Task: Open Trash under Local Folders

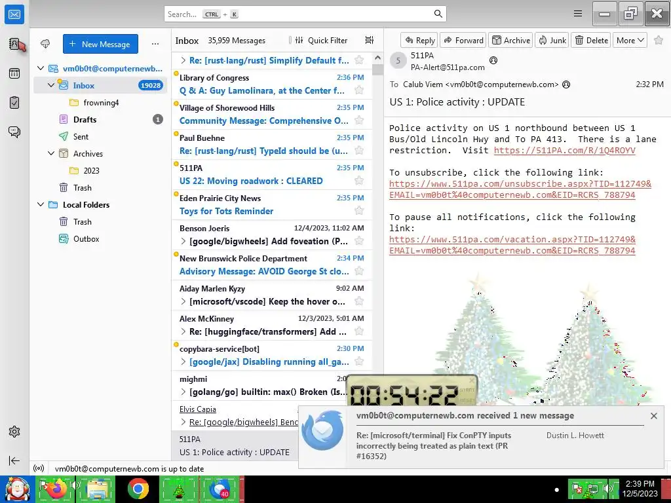Action: [100, 221]
